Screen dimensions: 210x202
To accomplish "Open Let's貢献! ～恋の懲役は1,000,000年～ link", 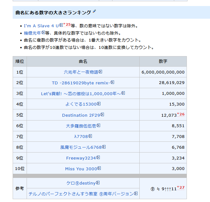I will click(x=81, y=94).
